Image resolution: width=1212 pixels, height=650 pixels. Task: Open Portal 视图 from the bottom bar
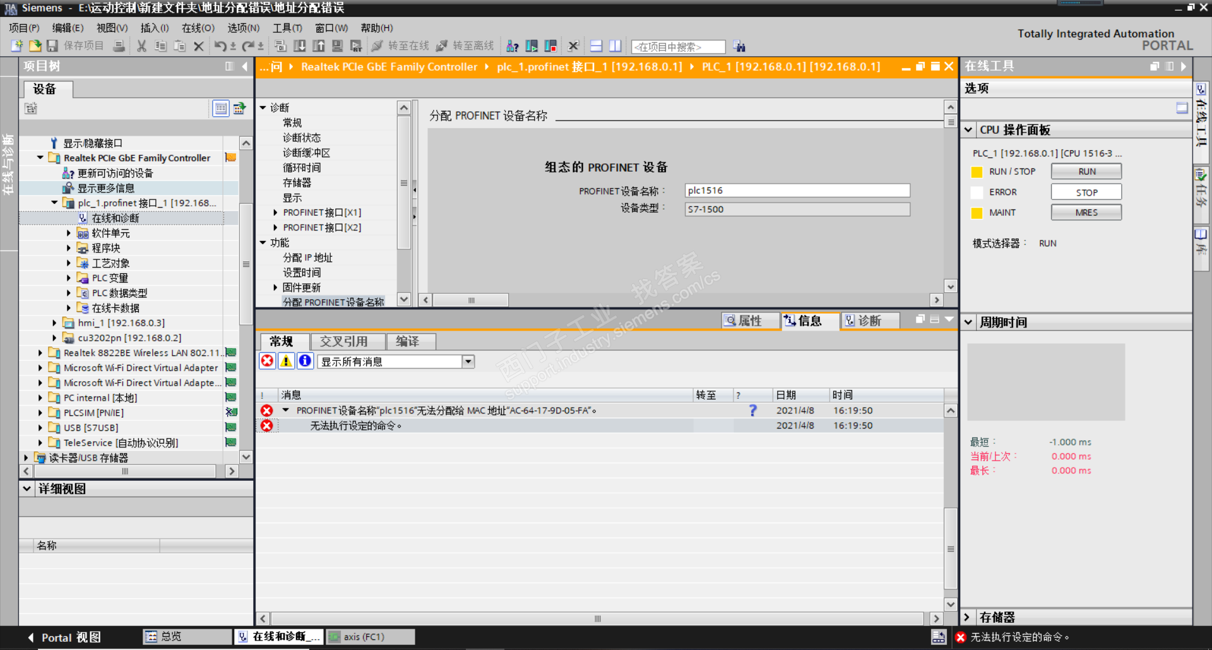[x=64, y=637]
